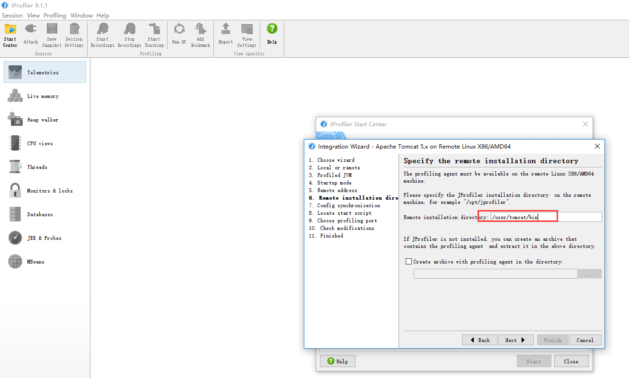The image size is (629, 378).
Task: Click wizard step '6. Remote installation dire'
Action: (x=354, y=198)
